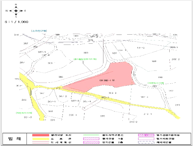193x146 pixels.
Task: Click parcel label 387-1
Action: 42,52
